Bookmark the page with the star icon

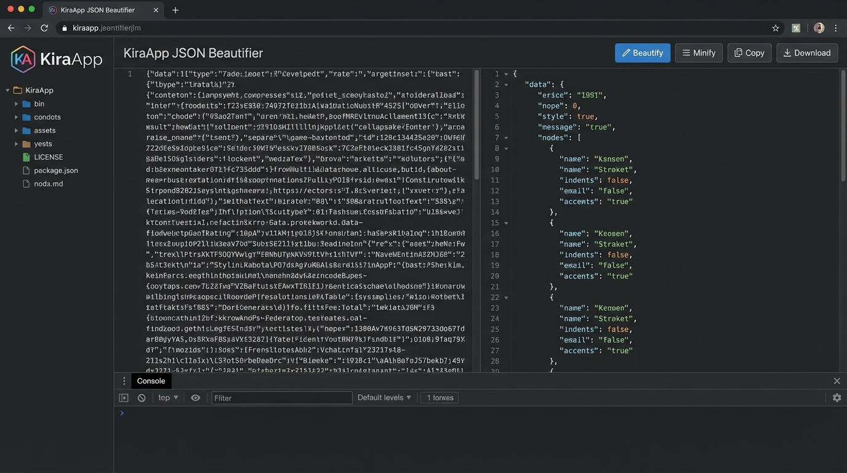click(x=776, y=28)
